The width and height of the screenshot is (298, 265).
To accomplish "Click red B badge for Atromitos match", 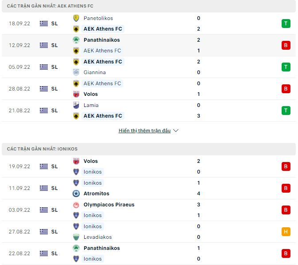I will coord(286,188).
